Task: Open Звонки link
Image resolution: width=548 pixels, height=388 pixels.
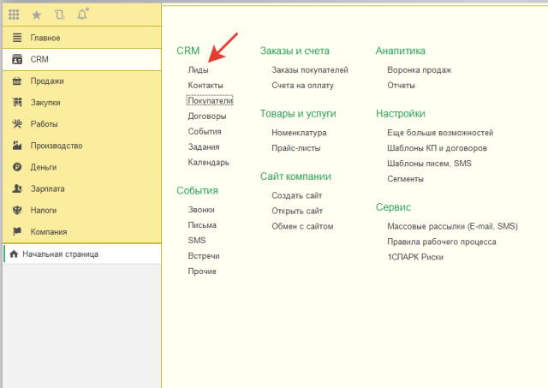Action: (x=201, y=210)
